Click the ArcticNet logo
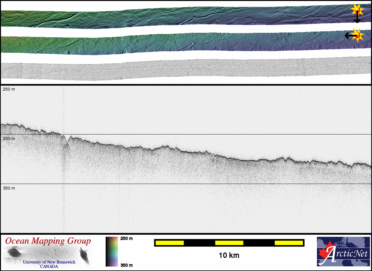The width and height of the screenshot is (372, 271). click(x=343, y=251)
